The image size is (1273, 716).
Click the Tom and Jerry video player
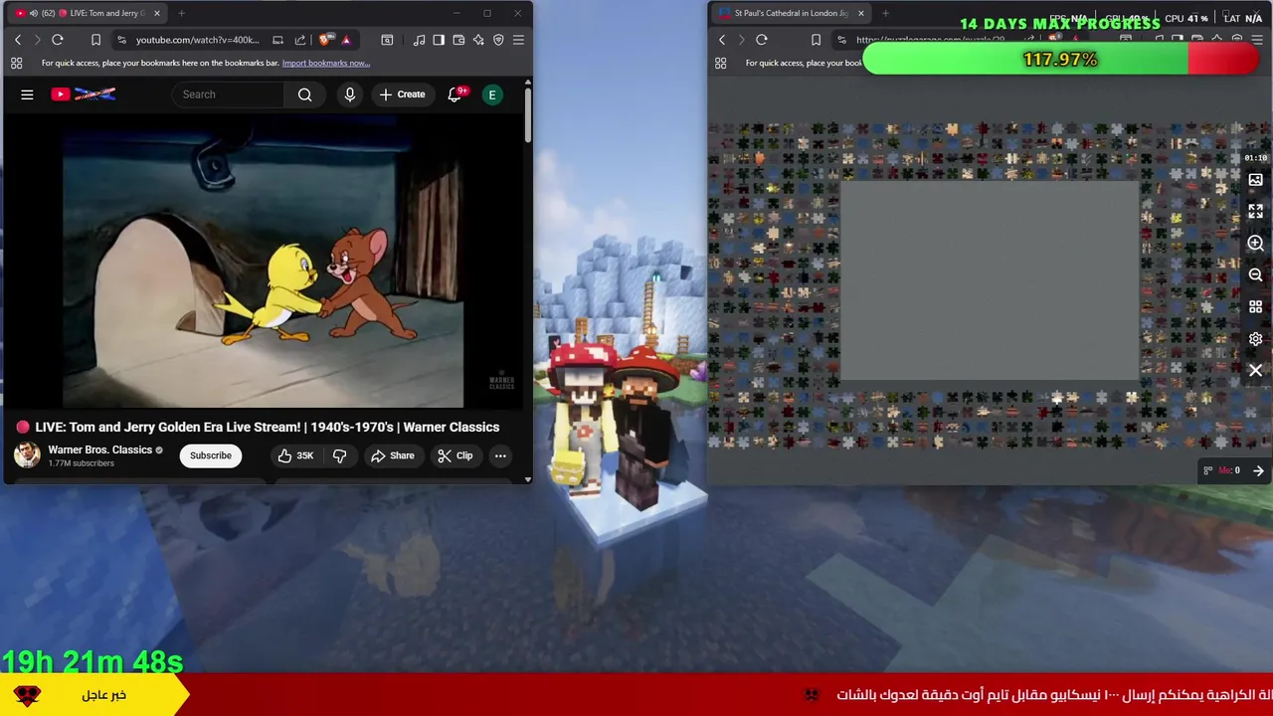(264, 264)
